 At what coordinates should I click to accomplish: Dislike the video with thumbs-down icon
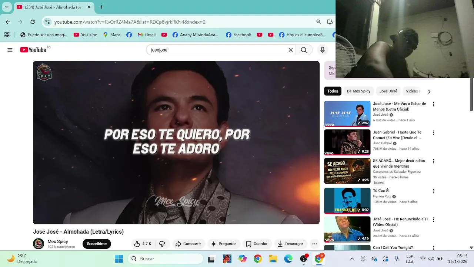click(x=162, y=244)
